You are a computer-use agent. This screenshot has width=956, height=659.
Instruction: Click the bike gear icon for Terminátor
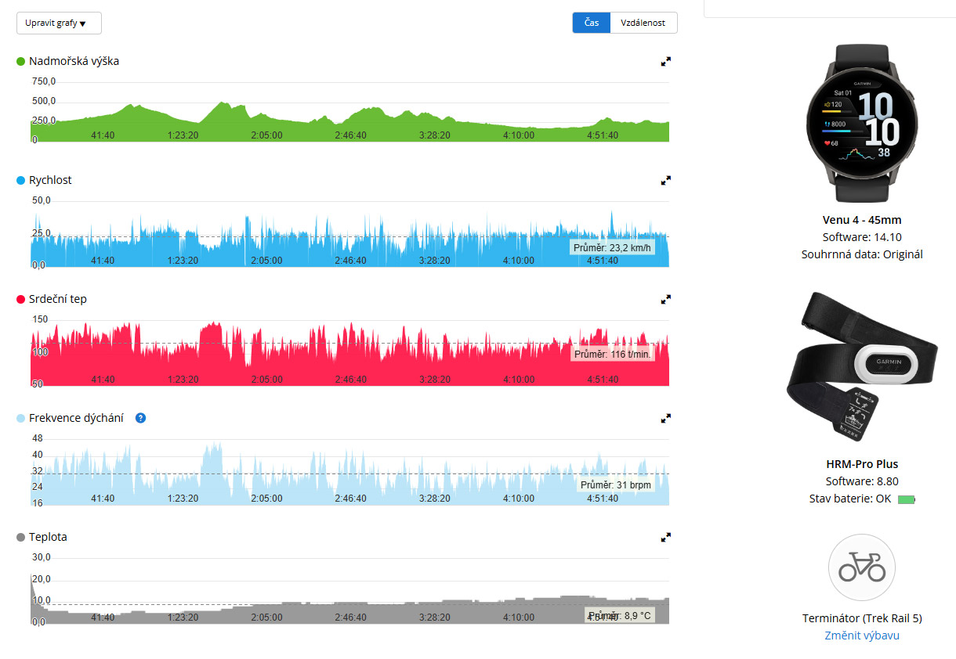coord(861,567)
